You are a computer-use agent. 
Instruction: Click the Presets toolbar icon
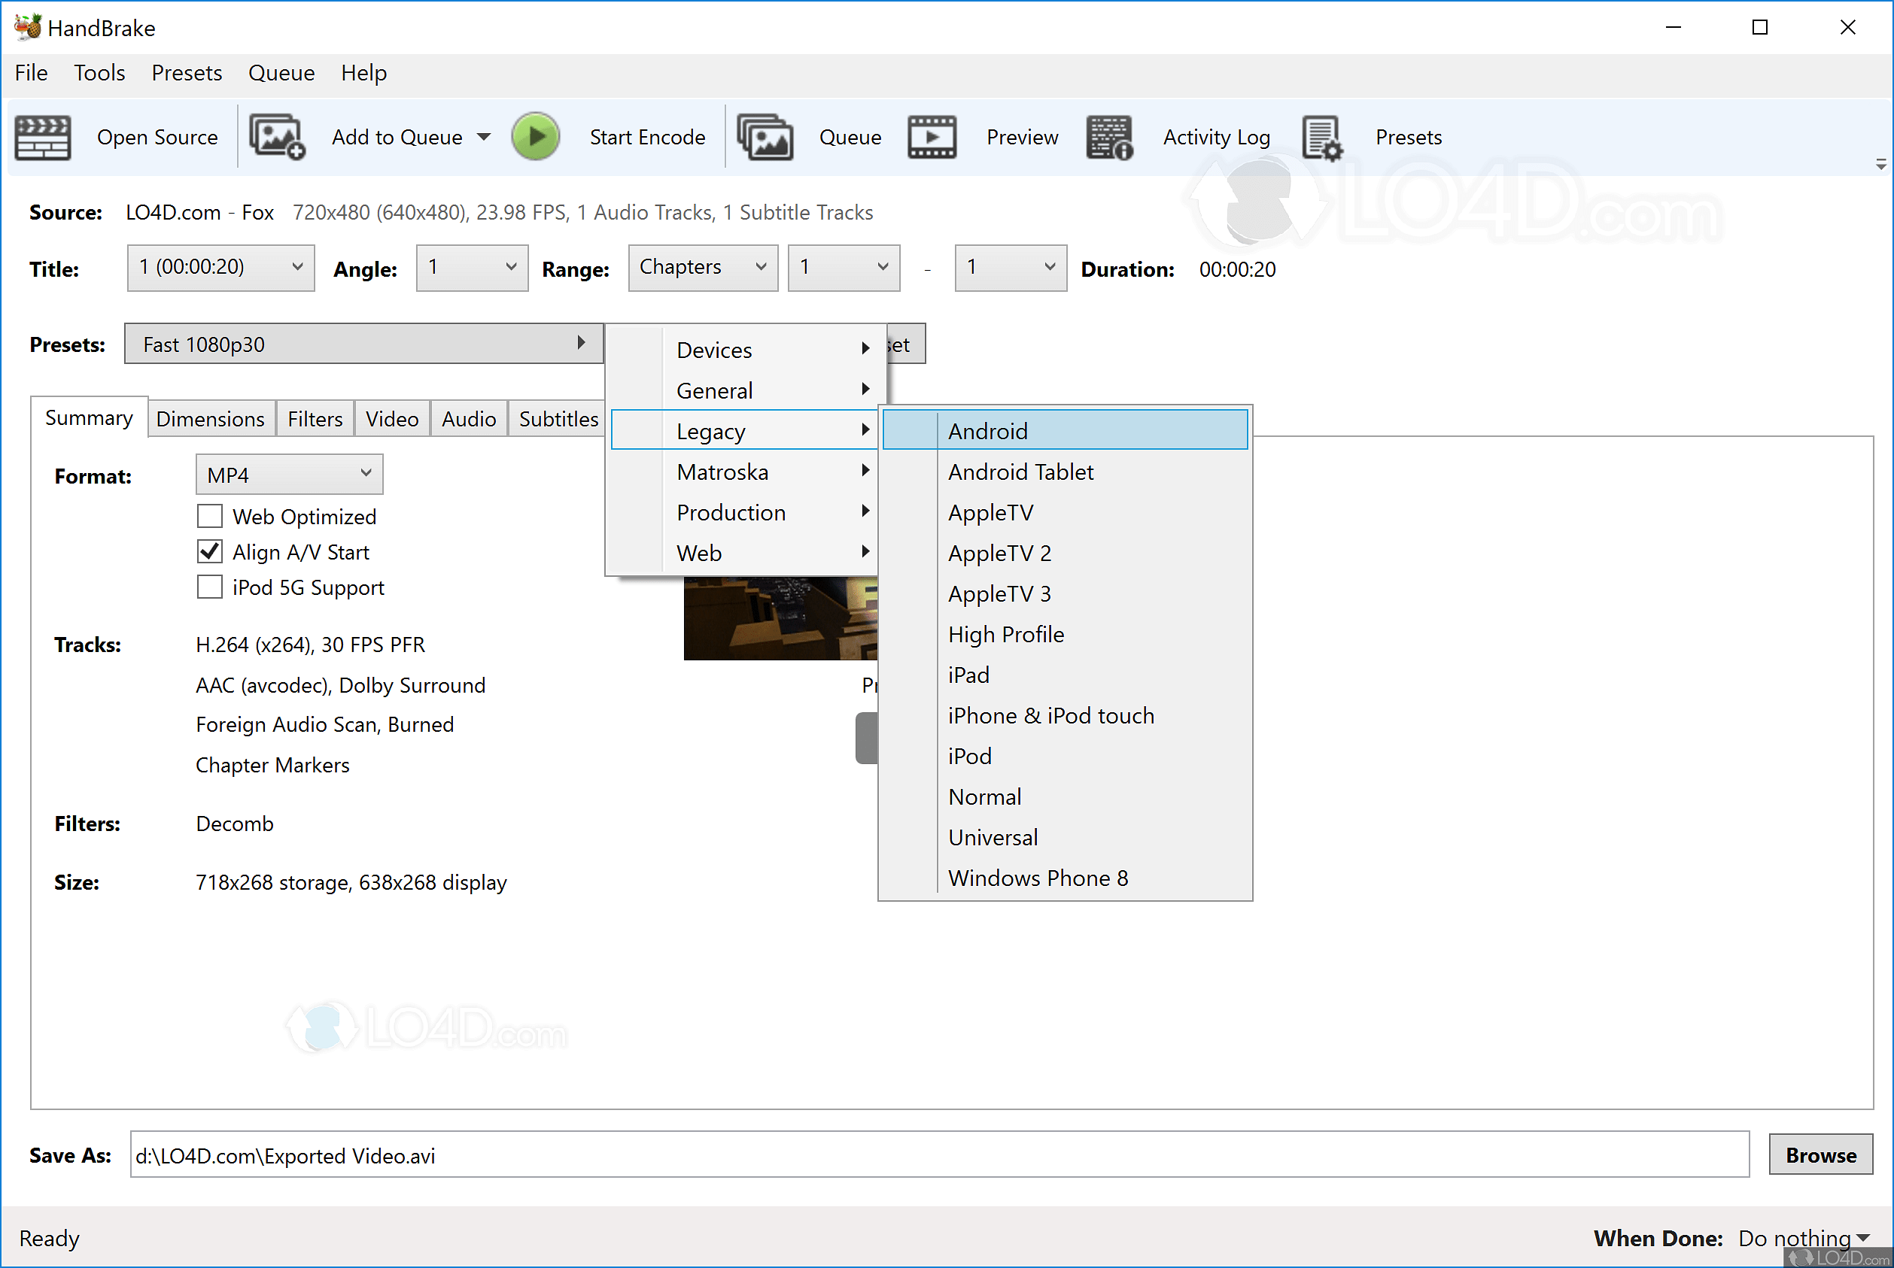click(1321, 137)
